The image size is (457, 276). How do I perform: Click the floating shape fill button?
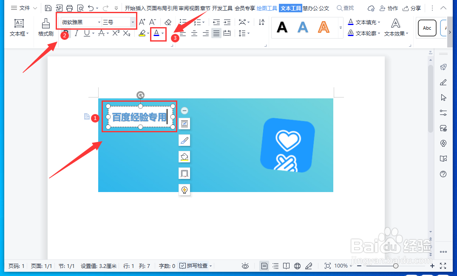pyautogui.click(x=184, y=156)
